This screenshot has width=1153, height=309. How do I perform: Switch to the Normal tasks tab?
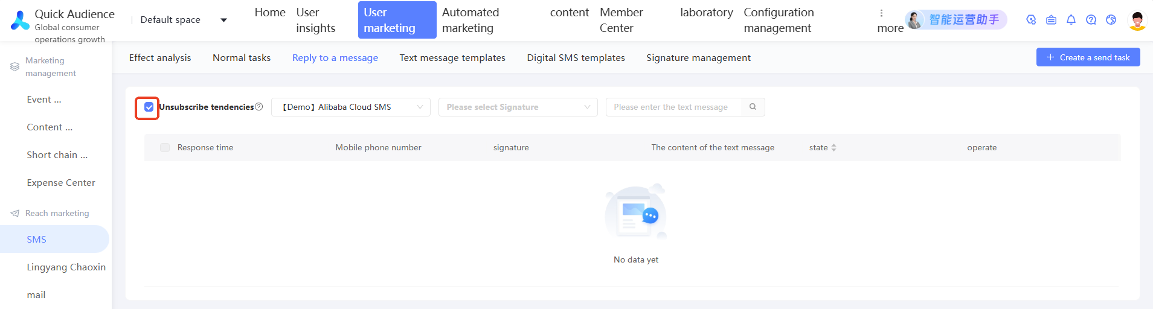click(x=242, y=57)
